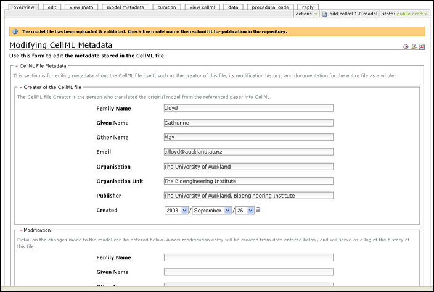Click the empty Modification Given Name field
Viewport: 434px width, 292px height.
[248, 272]
